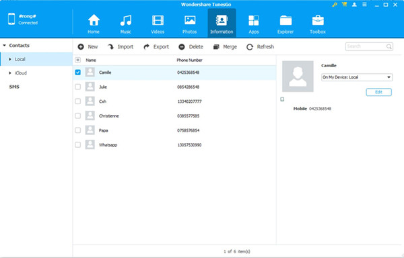This screenshot has width=404, height=258.
Task: Open the On My Device: Local dropdown
Action: pos(357,77)
